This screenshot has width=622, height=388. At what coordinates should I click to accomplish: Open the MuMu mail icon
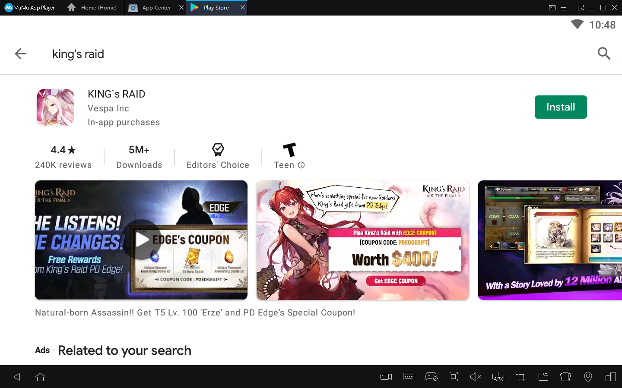click(x=552, y=8)
